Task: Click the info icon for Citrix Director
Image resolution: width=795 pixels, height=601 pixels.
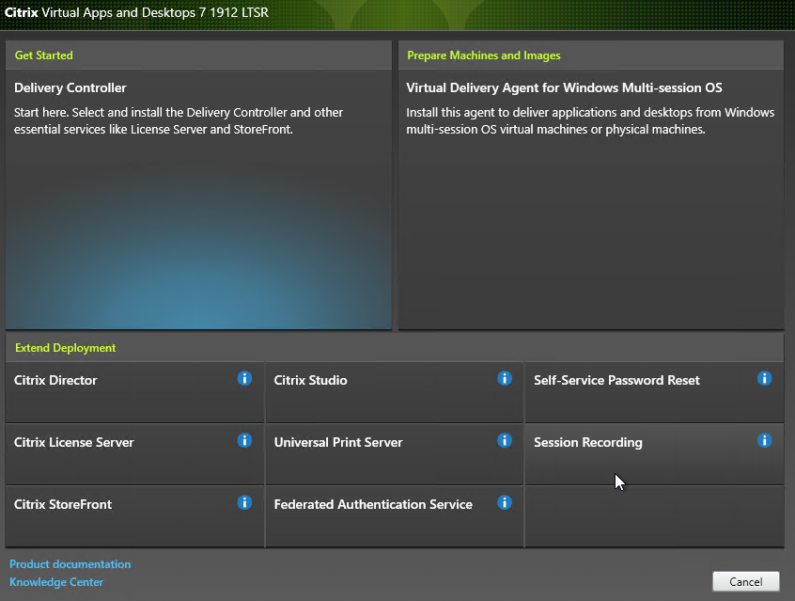Action: (244, 378)
